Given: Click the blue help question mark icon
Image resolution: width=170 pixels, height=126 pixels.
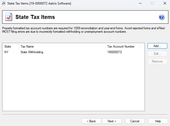Looking at the screenshot, I should (162, 17).
